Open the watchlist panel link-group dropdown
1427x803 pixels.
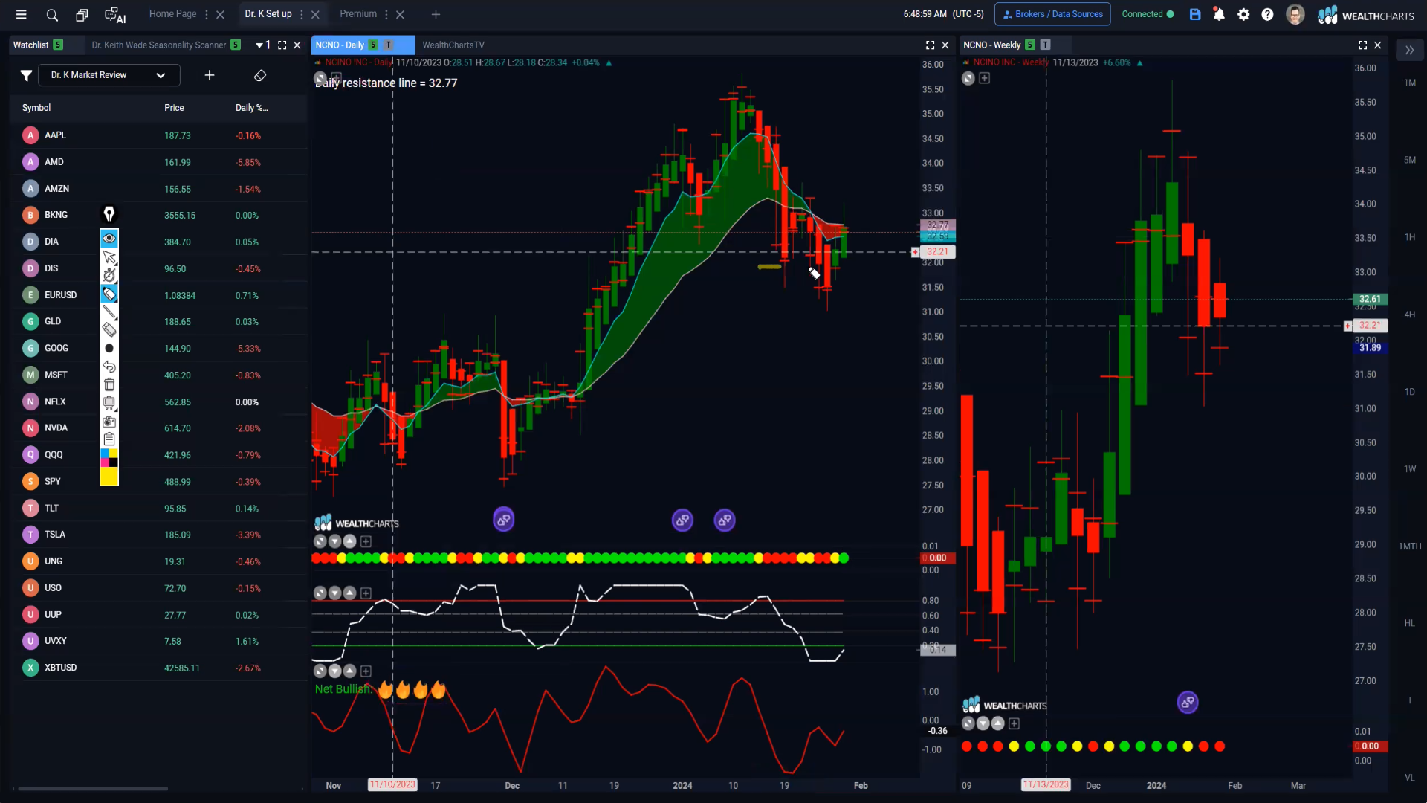pos(263,45)
